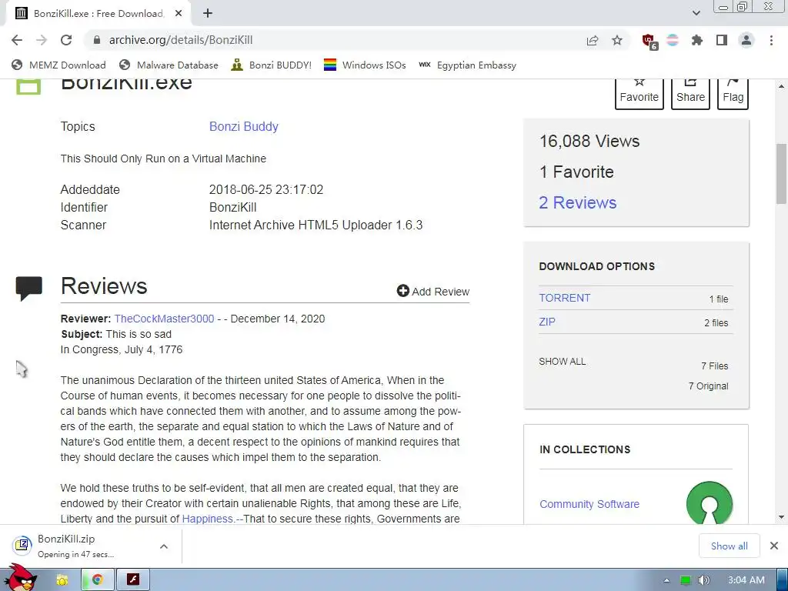Click the browser forward arrow
The image size is (788, 591).
[x=42, y=40]
